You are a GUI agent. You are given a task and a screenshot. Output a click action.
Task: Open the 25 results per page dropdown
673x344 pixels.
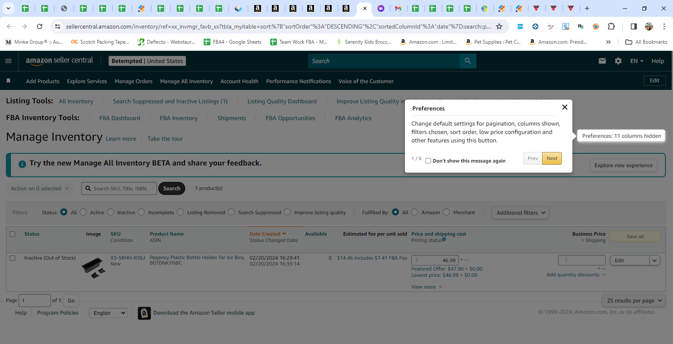click(634, 300)
